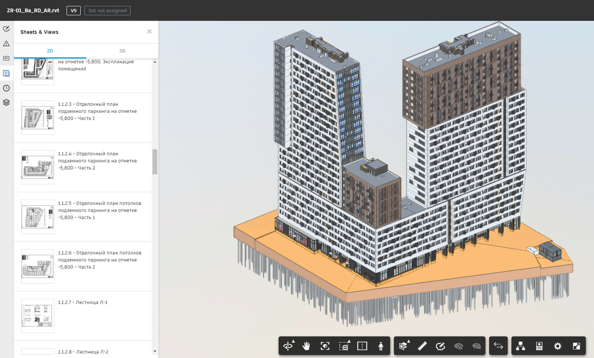Activate the Zoom window tool
Viewport: 594px width, 358px height.
tap(344, 346)
